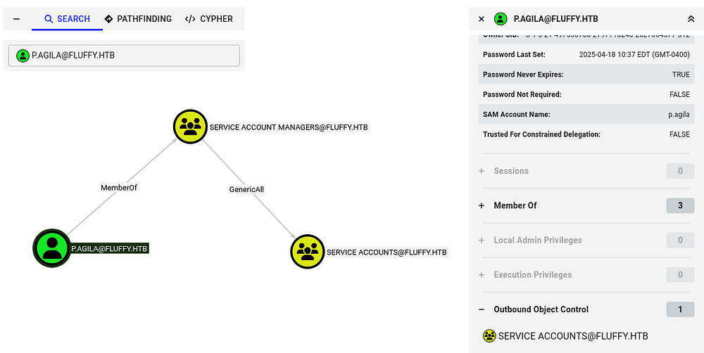The height and width of the screenshot is (353, 704).
Task: Click the P.AGILA user node icon in graph
Action: tap(51, 248)
